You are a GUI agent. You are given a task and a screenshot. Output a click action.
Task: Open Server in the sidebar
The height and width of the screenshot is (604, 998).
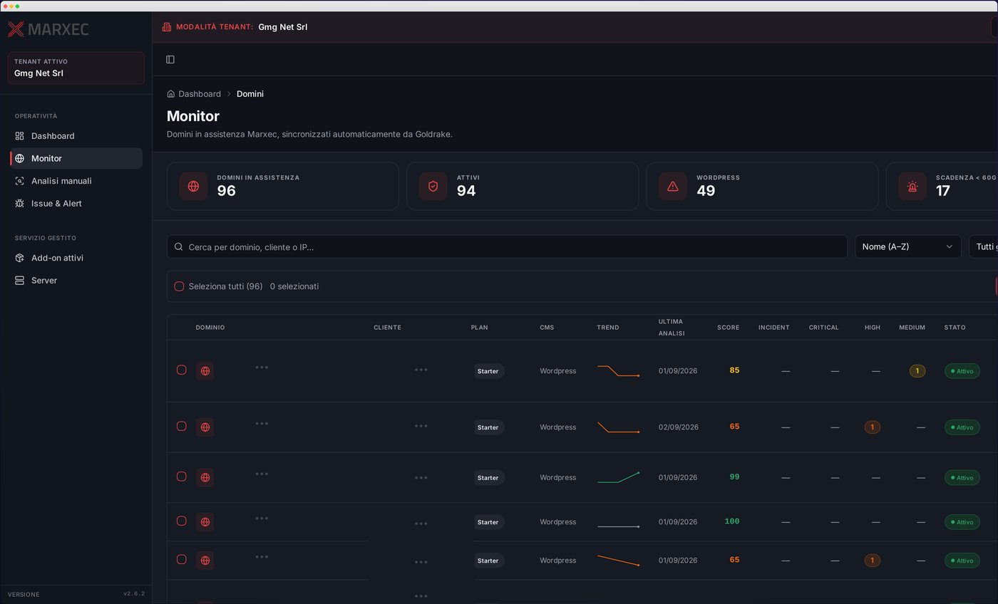76,281
